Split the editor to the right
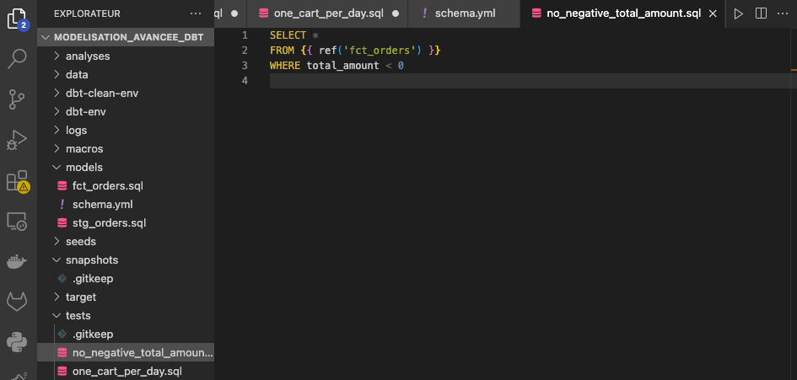797x380 pixels. pyautogui.click(x=761, y=13)
